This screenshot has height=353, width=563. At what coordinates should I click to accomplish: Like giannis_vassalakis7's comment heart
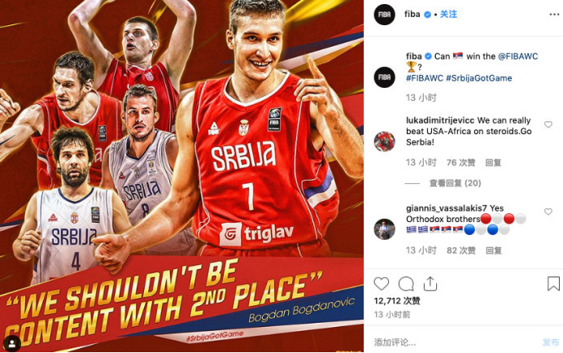point(548,211)
